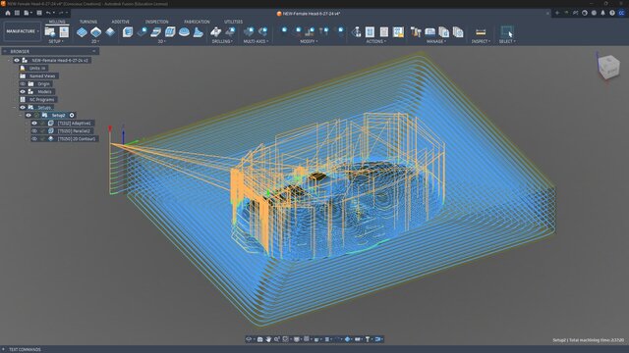Viewport: 629px width, 353px height.
Task: Switch to the MILLING tab
Action: point(57,22)
